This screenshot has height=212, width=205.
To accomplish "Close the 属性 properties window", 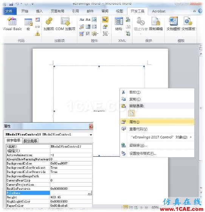I will click(91, 126).
